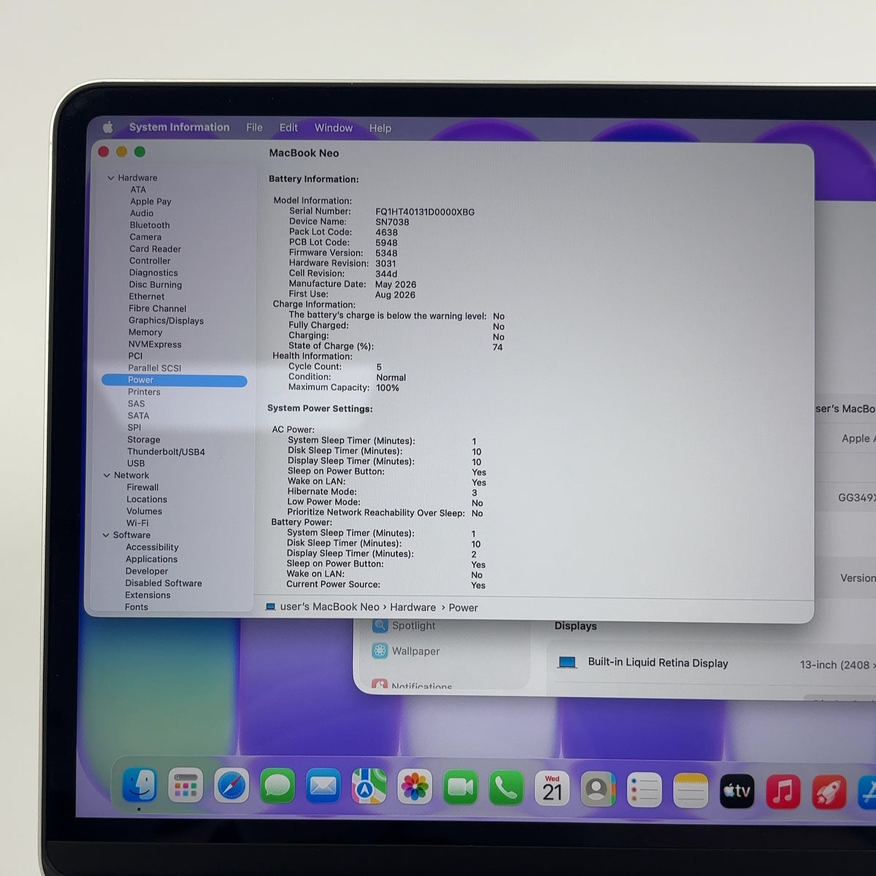Launch Safari from the Dock

coord(231,786)
